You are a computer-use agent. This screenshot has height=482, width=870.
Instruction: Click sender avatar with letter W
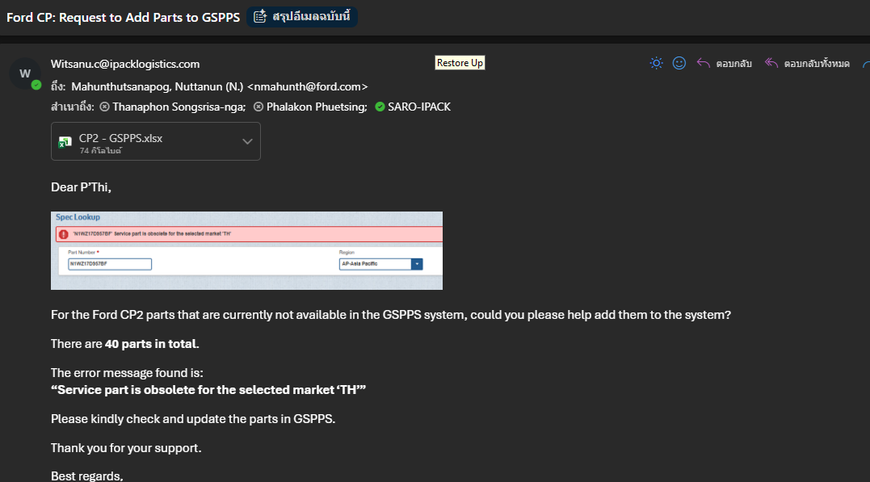click(x=25, y=73)
